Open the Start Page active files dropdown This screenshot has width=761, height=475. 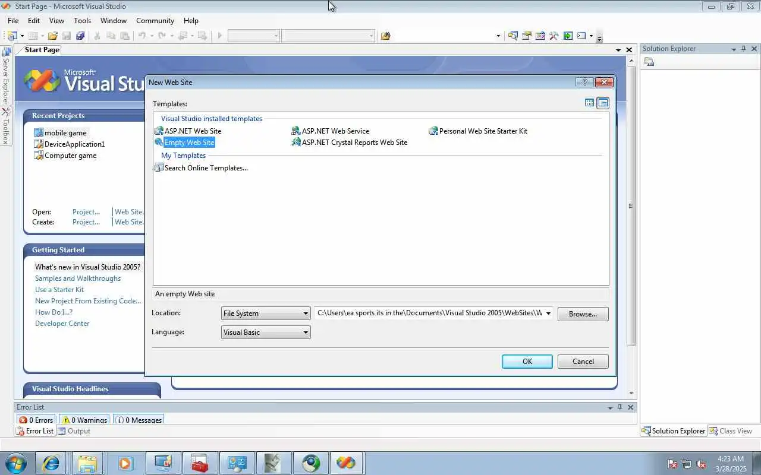pyautogui.click(x=618, y=50)
